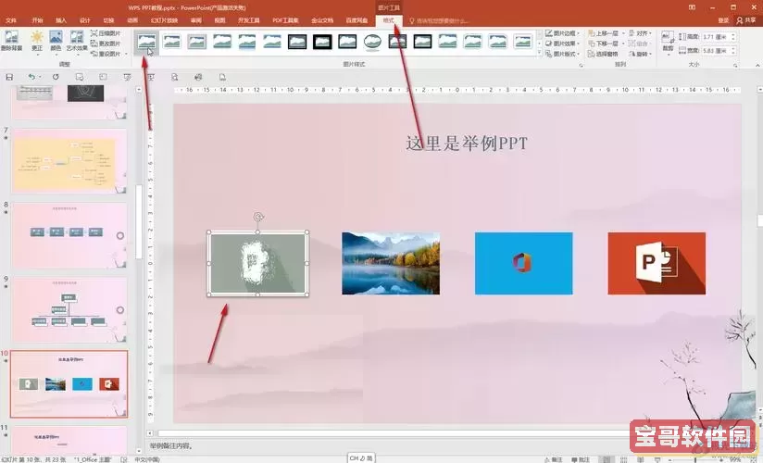Open the Align (对齐) dropdown
The height and width of the screenshot is (463, 763).
click(640, 33)
